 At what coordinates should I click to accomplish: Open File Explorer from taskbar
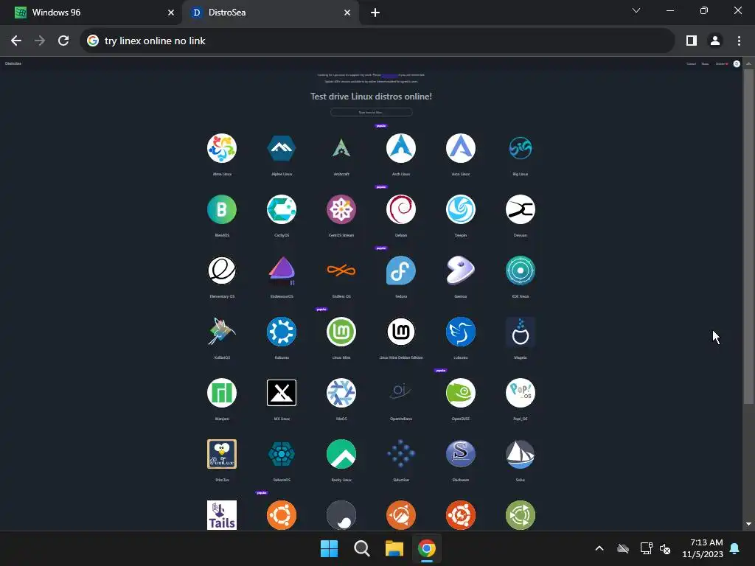tap(394, 548)
